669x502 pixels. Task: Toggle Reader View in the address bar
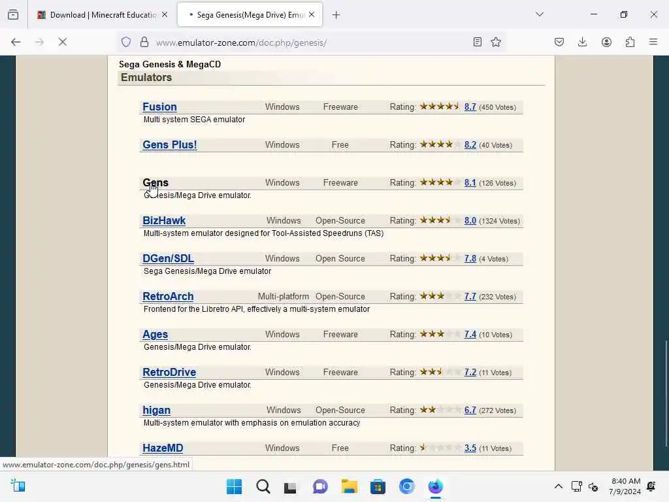coord(478,42)
